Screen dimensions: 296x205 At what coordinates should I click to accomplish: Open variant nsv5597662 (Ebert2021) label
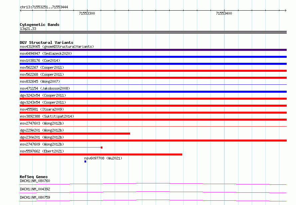(42, 151)
